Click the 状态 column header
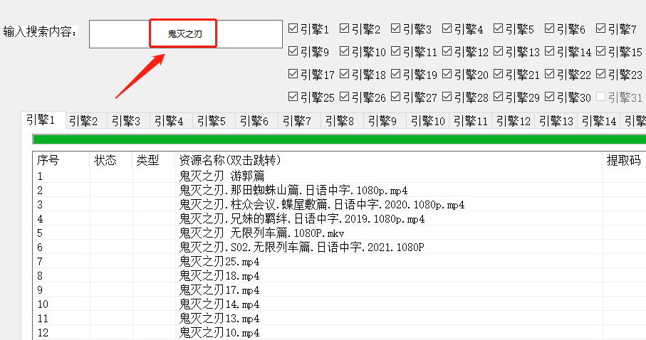Screen dimensions: 646x340 coord(111,160)
